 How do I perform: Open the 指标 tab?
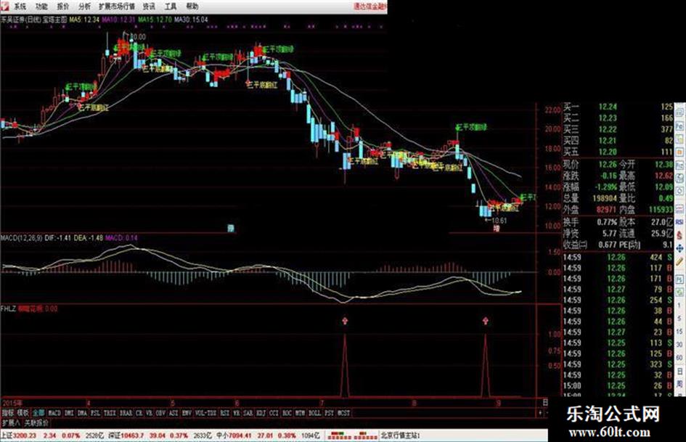pos(8,413)
